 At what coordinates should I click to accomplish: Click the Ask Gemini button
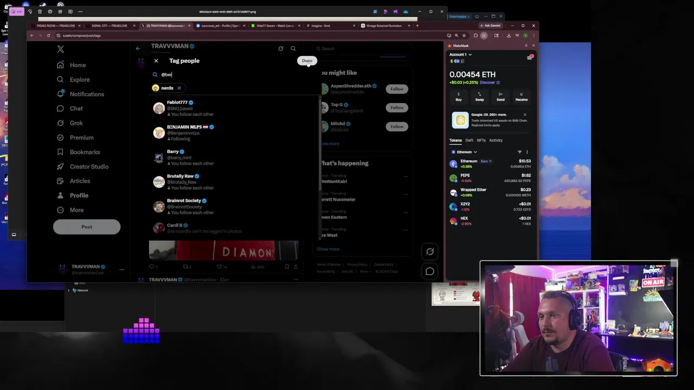[x=490, y=26]
